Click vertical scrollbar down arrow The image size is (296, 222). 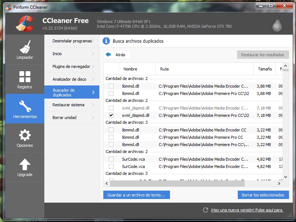286,177
